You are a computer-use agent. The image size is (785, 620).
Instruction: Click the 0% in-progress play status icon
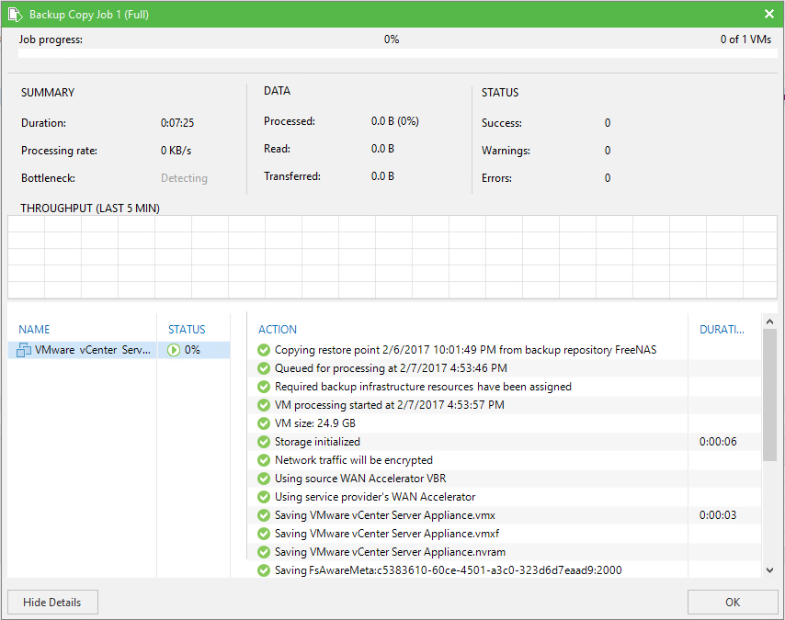[174, 350]
